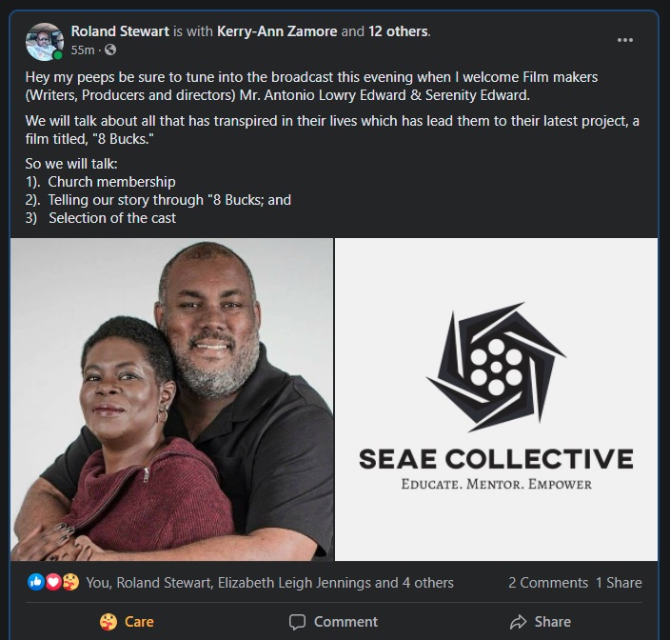Open the three-dot post options menu
This screenshot has width=670, height=640.
coord(625,40)
